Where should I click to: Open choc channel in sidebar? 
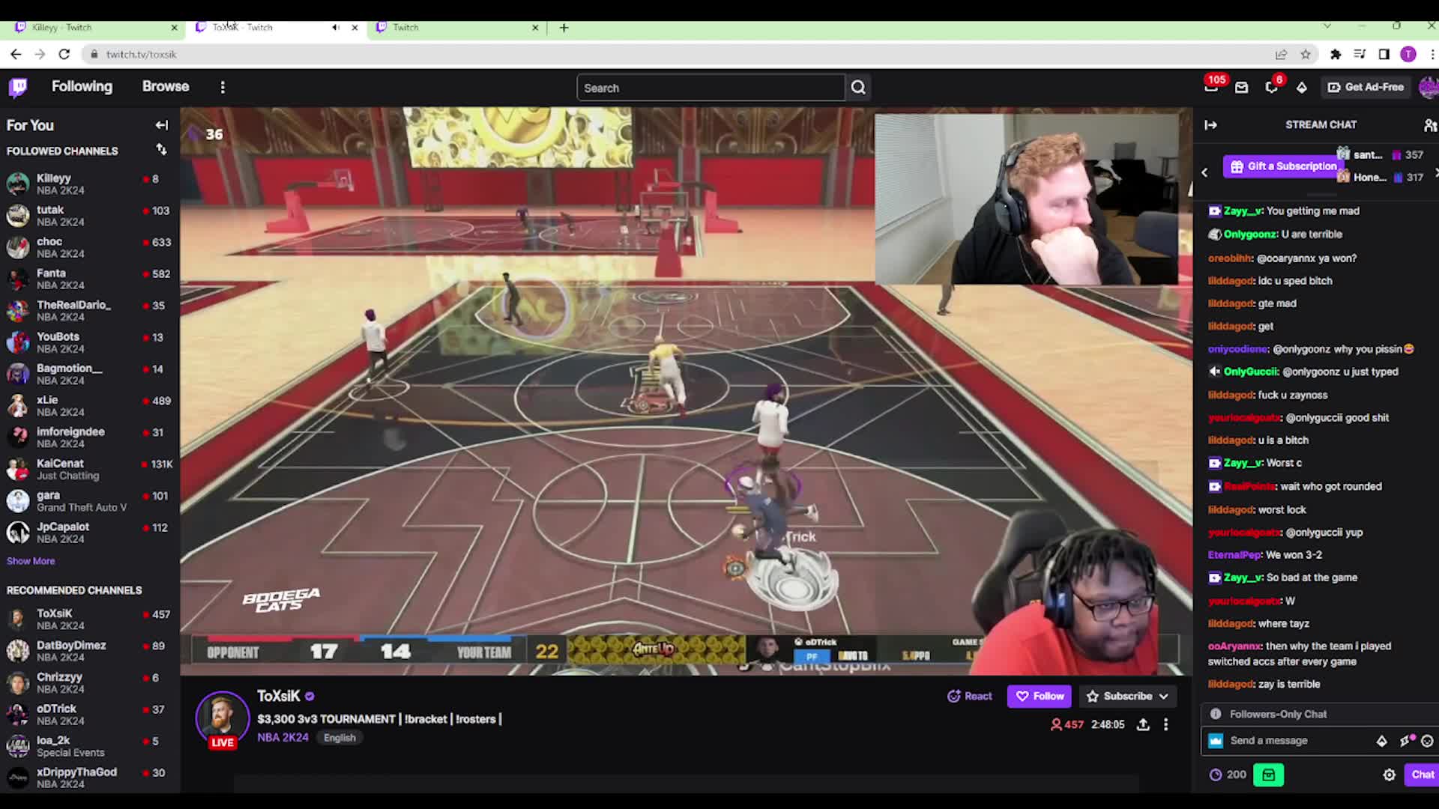click(90, 247)
